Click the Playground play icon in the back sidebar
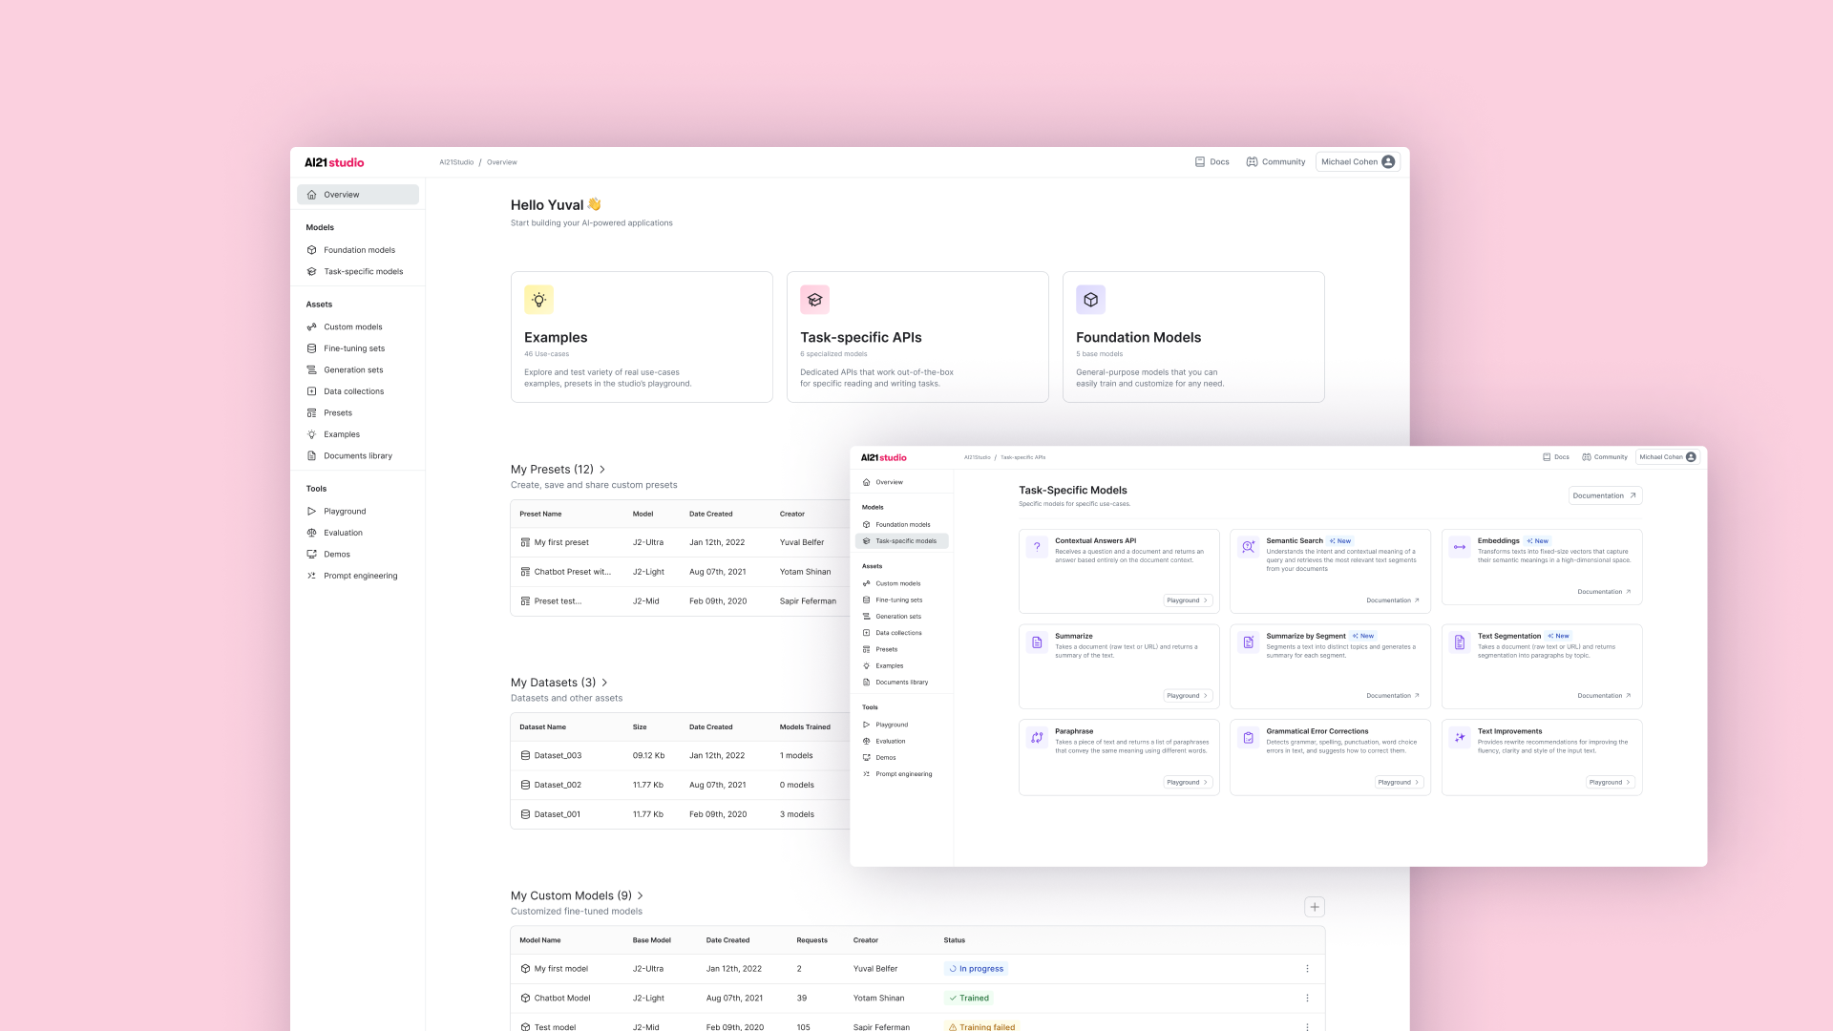The width and height of the screenshot is (1833, 1031). [x=311, y=512]
